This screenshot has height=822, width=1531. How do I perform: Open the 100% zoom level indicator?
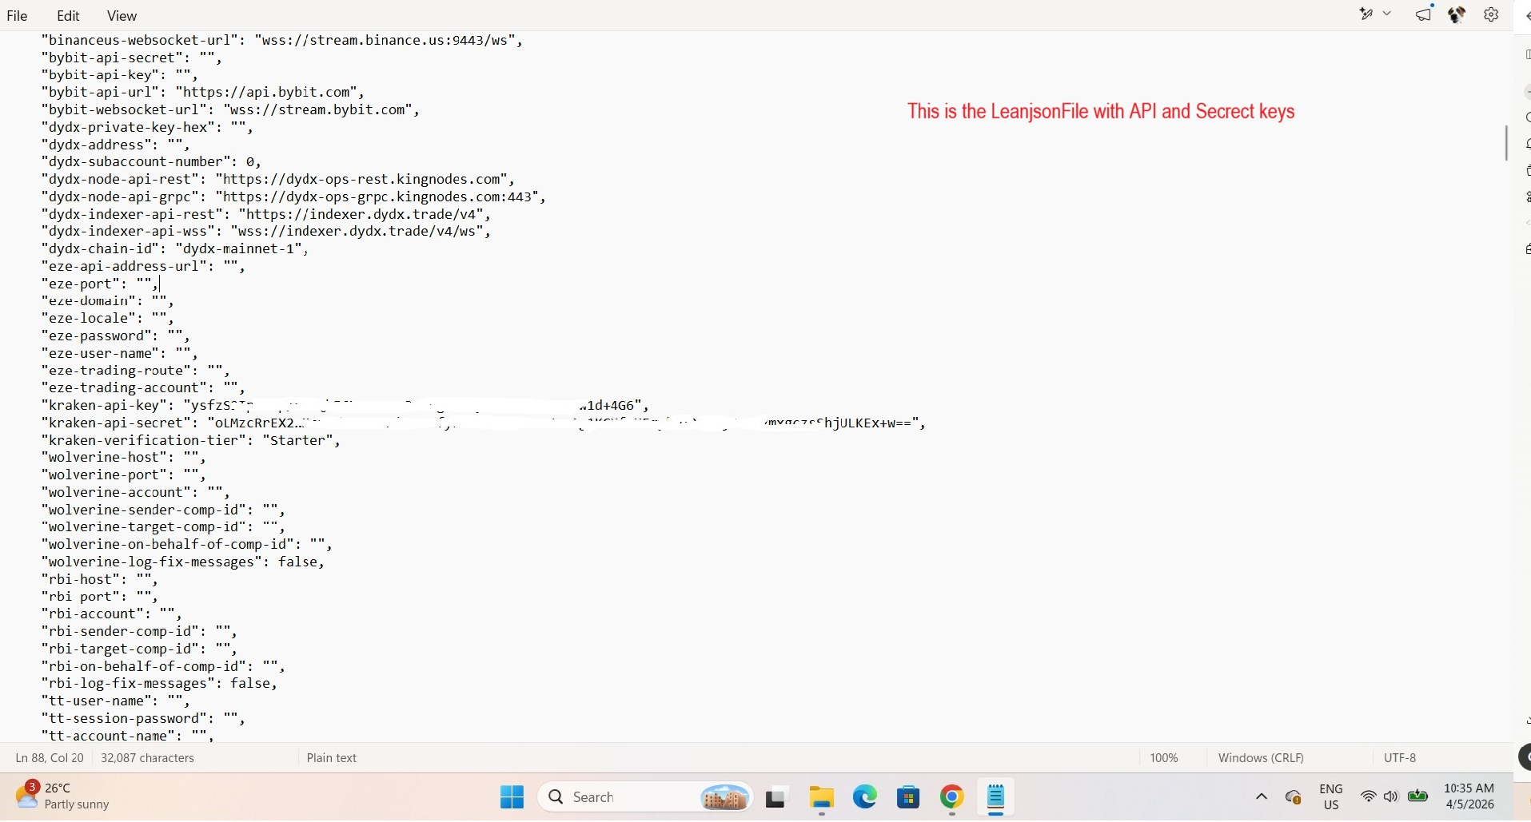1164,758
